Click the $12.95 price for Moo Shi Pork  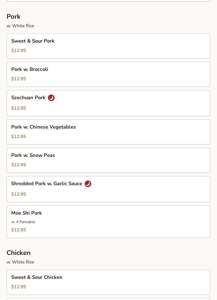(19, 230)
